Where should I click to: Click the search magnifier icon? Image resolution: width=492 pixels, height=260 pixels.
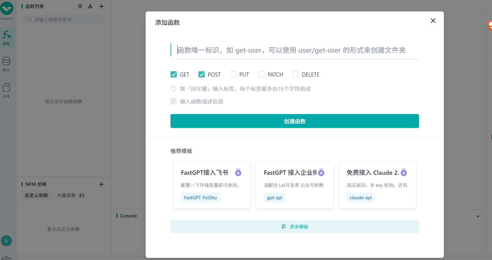tap(29, 20)
